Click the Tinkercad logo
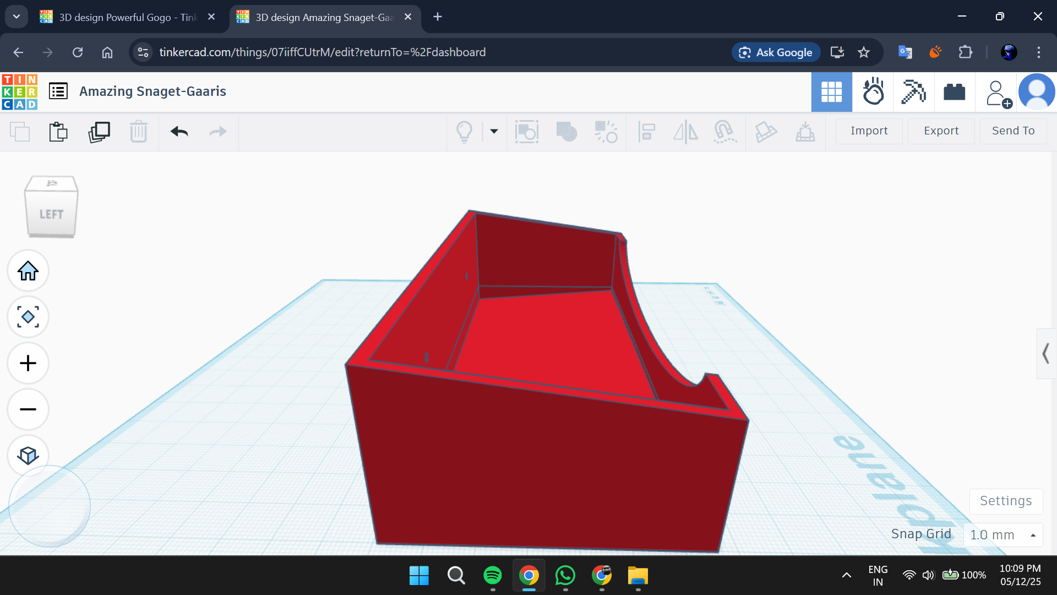 click(20, 92)
